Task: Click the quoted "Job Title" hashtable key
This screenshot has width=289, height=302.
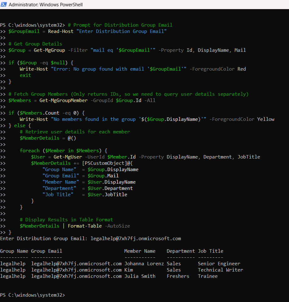Action: pos(58,195)
